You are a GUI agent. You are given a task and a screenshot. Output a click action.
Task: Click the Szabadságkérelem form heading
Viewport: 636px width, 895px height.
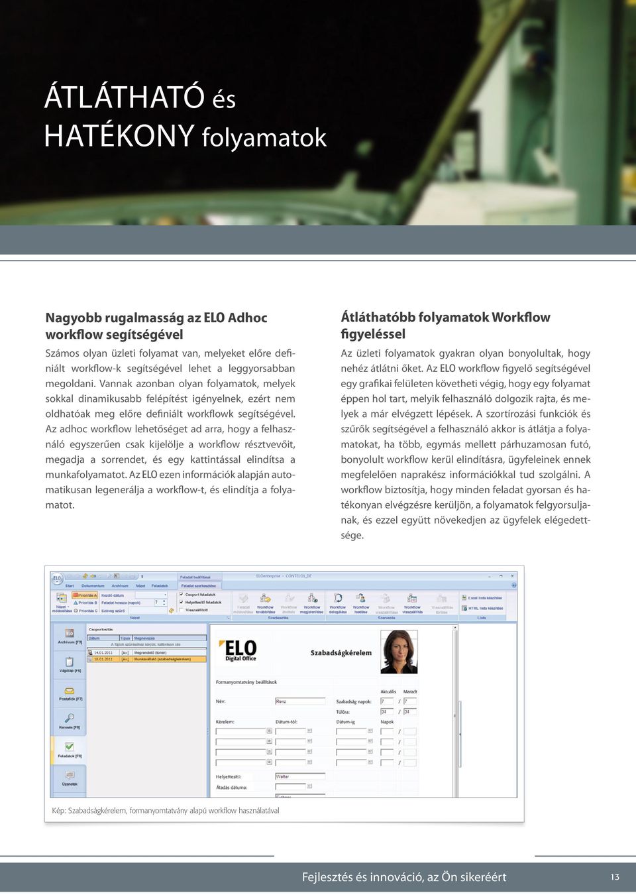click(341, 653)
